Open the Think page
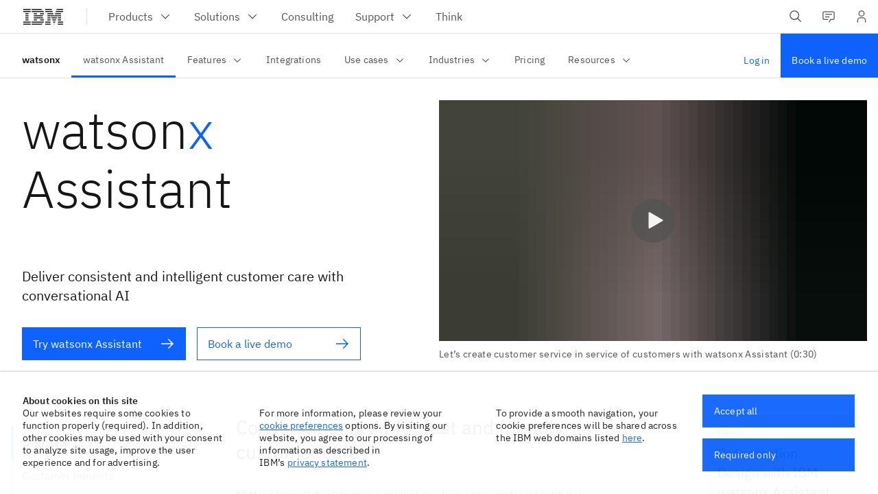 449,16
